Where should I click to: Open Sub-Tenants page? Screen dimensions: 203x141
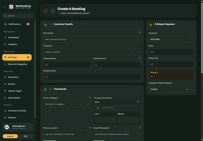click(x=17, y=98)
